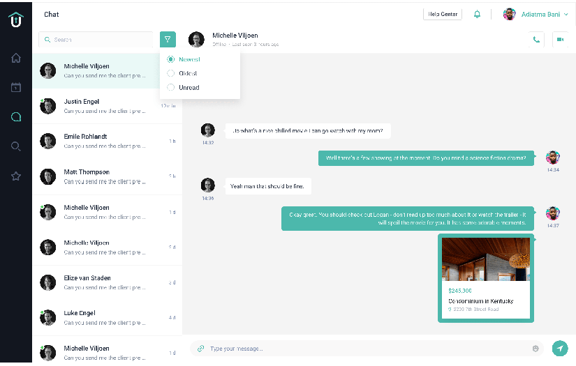Open search from the sidebar magnifier icon
576x366 pixels.
[x=16, y=146]
